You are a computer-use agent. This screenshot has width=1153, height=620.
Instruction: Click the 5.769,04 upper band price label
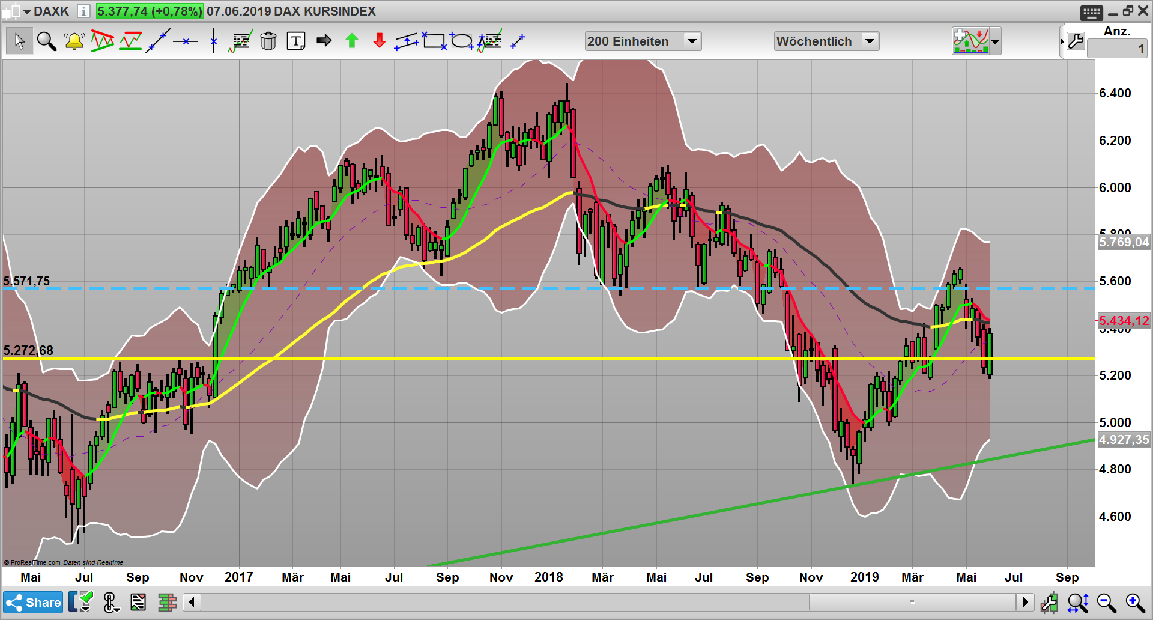[1124, 242]
